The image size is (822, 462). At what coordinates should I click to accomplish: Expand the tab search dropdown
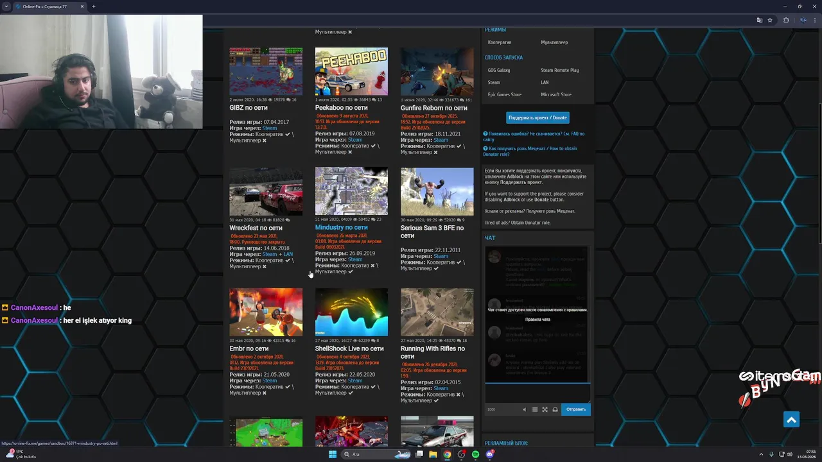6,6
